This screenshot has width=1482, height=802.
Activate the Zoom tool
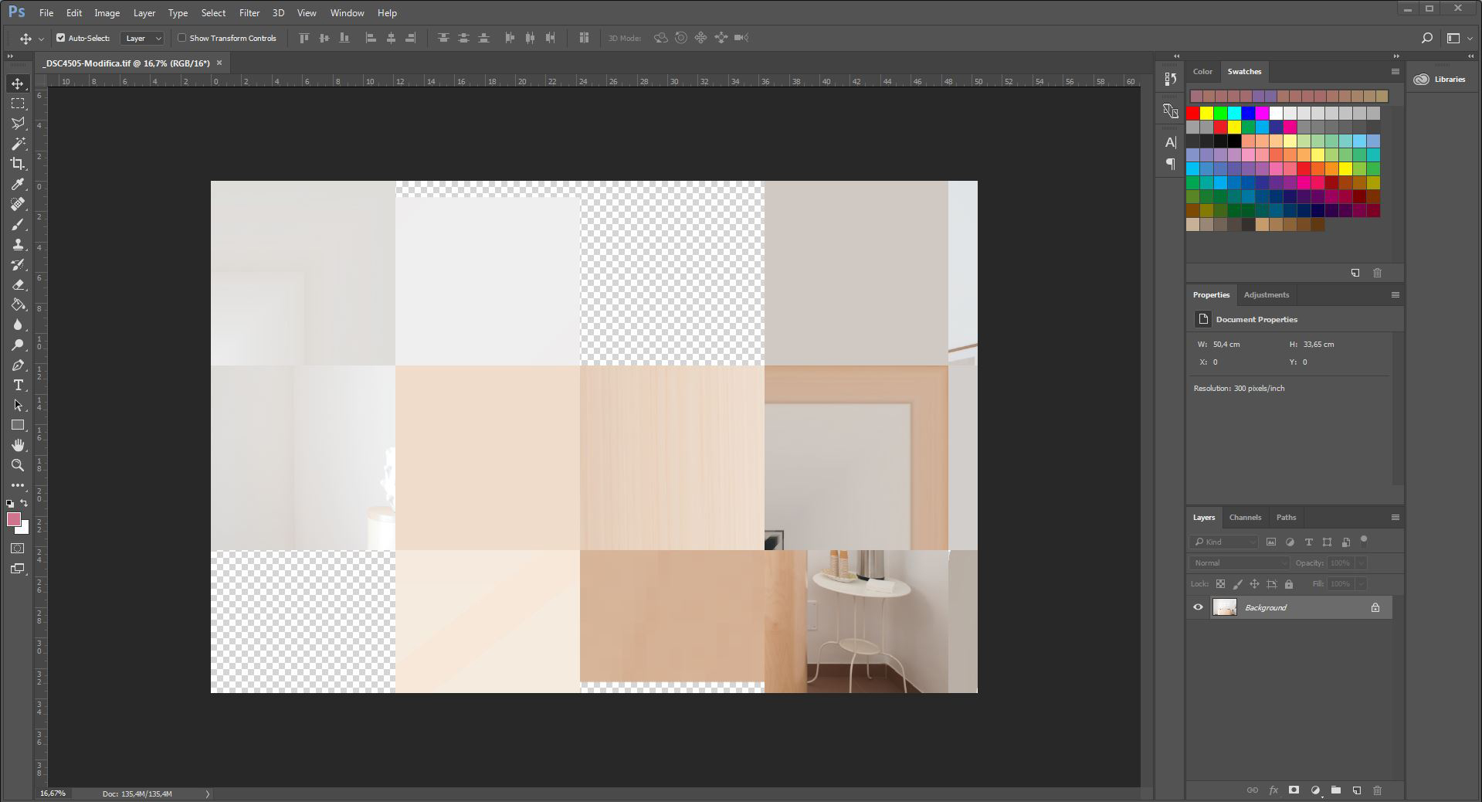pos(18,465)
